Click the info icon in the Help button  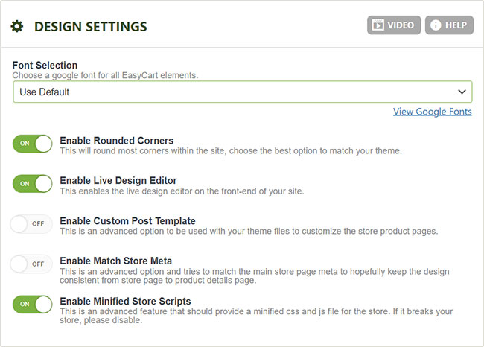pos(436,25)
